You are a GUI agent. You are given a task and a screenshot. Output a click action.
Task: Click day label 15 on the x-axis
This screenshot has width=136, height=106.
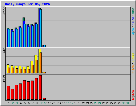(64, 103)
